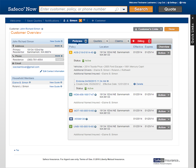196x168 pixels.
Task: Click arrow icon next to AOS-218-01814-40
Action: [x=95, y=53]
